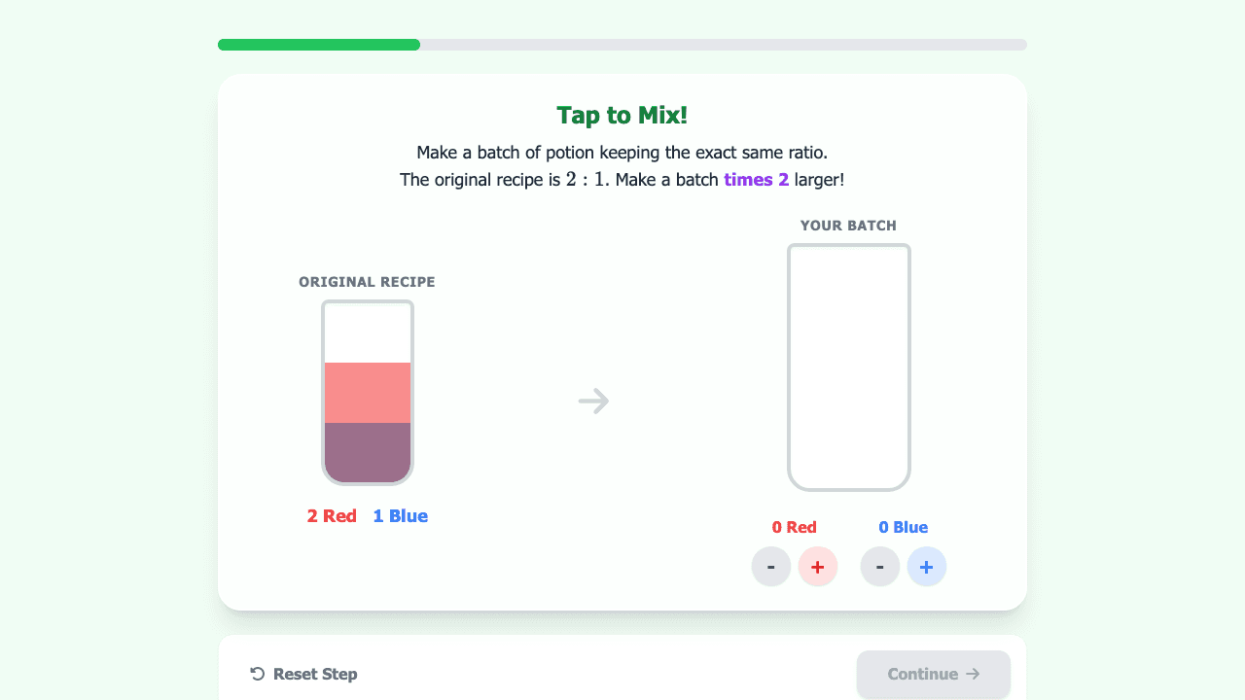Screen dimensions: 1245x700
Task: Click the "Tap to Mix!" heading
Action: [x=622, y=115]
